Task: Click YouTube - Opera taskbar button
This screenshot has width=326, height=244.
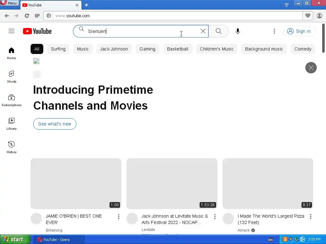Action: tap(59, 240)
